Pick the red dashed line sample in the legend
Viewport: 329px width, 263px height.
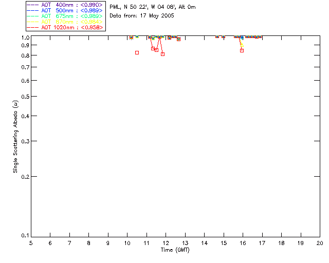pyautogui.click(x=32, y=27)
